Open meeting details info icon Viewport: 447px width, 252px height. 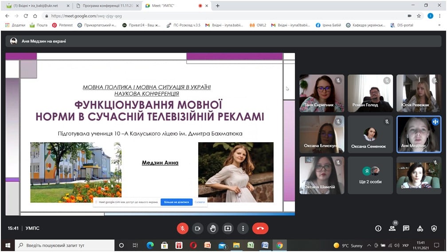pyautogui.click(x=378, y=229)
